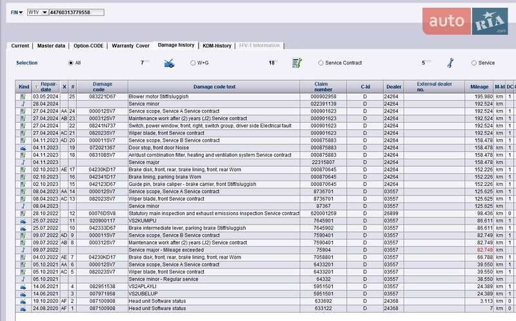Select the All radio button
This screenshot has height=321, width=516.
click(x=71, y=62)
